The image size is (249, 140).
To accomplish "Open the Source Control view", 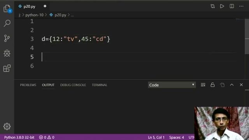I will 7,38.
